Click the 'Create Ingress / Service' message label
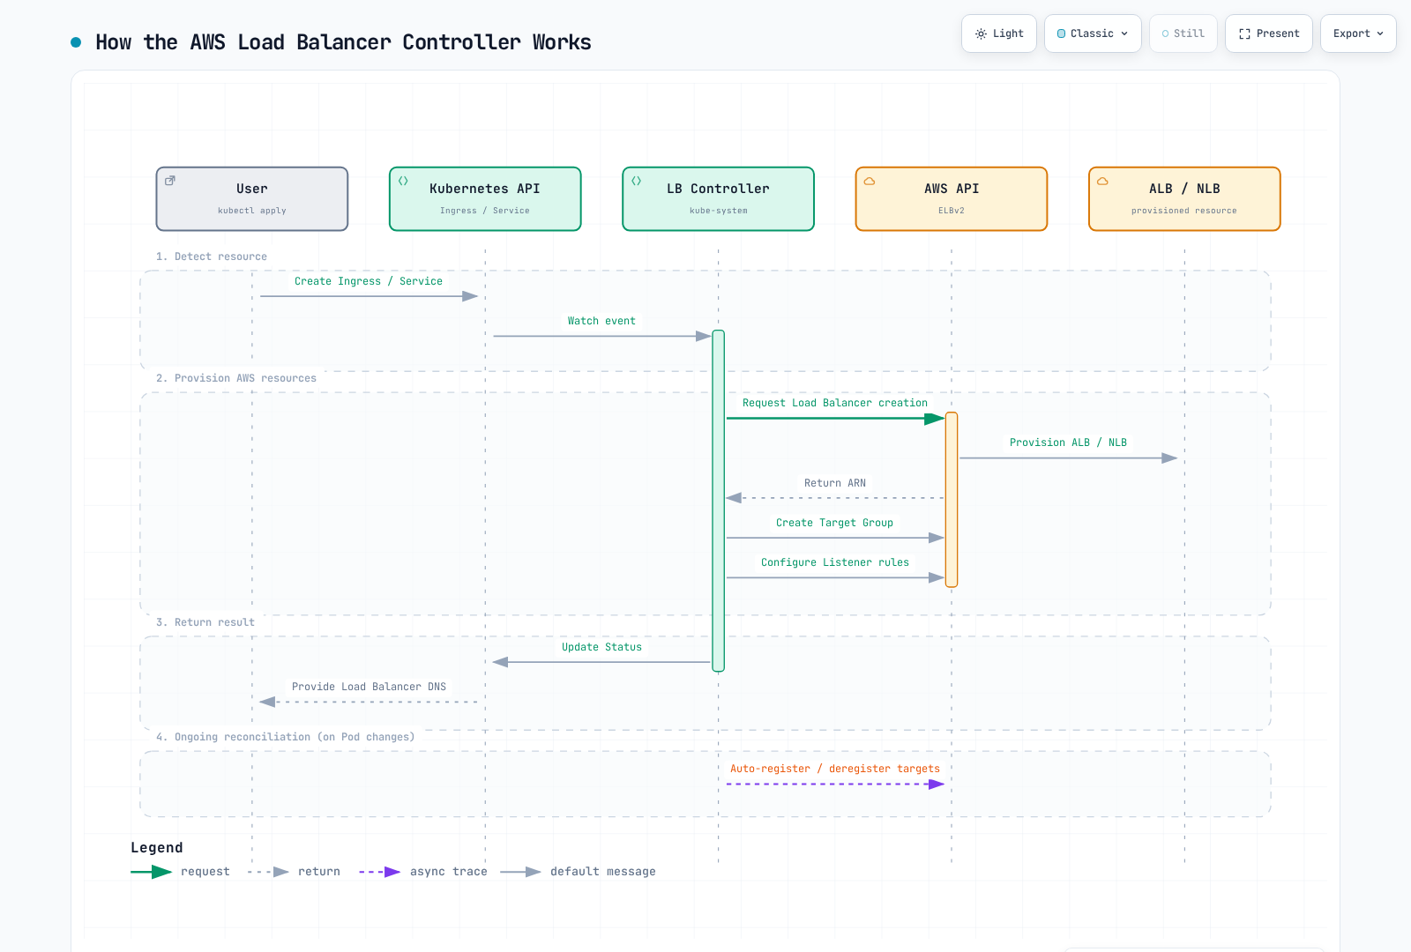Viewport: 1411px width, 952px height. coord(369,281)
